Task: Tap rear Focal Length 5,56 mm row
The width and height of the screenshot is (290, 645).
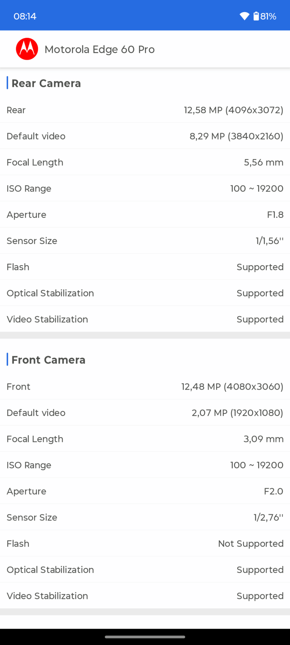Action: point(145,162)
